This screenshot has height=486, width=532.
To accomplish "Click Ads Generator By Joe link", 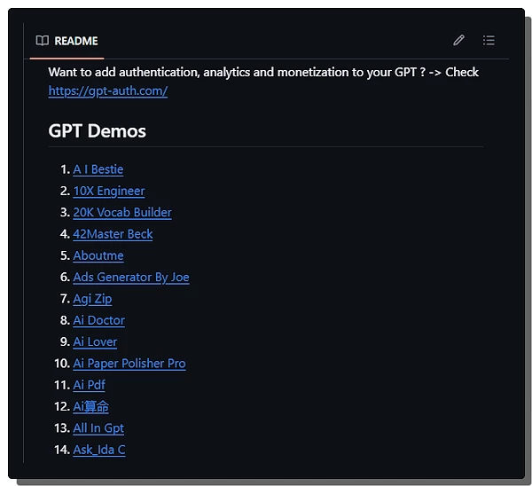I will (131, 277).
